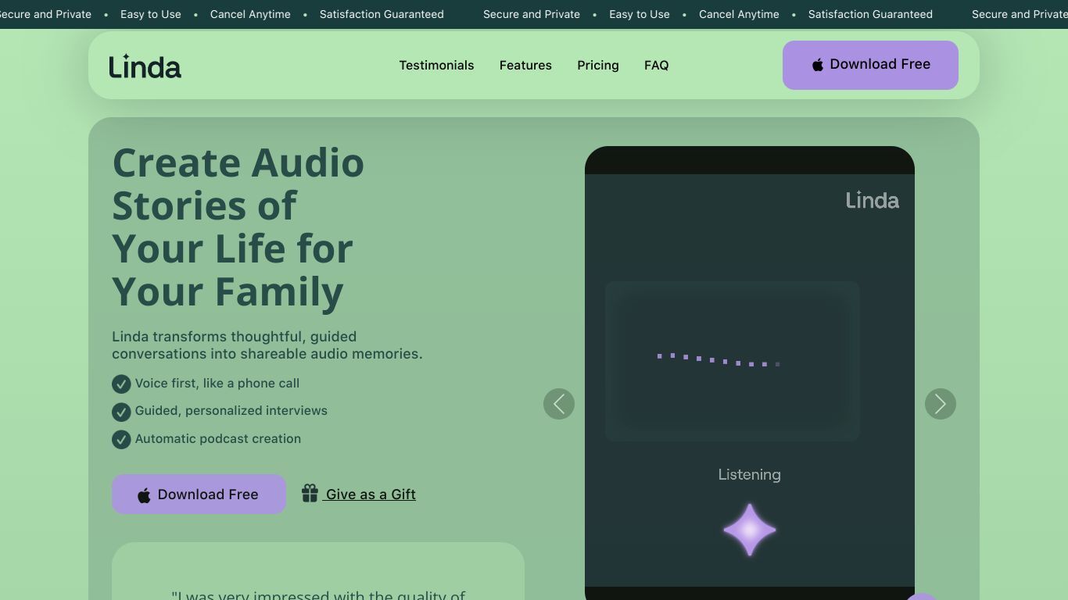The height and width of the screenshot is (600, 1068).
Task: Click the hero Download Free button
Action: pyautogui.click(x=199, y=495)
